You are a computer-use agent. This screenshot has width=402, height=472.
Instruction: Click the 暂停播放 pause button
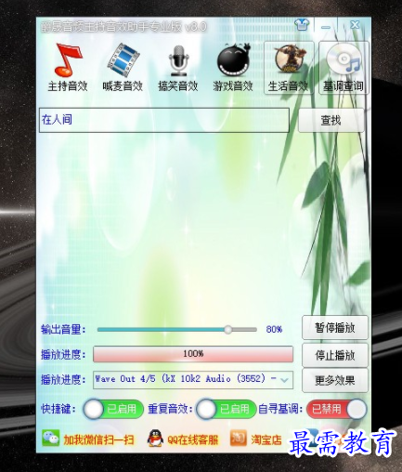[335, 328]
